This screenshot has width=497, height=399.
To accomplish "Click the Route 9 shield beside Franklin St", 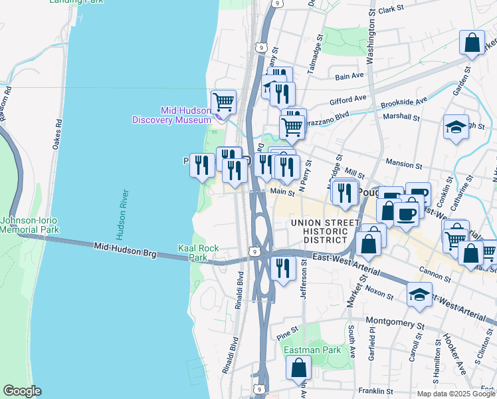I will 258,389.
